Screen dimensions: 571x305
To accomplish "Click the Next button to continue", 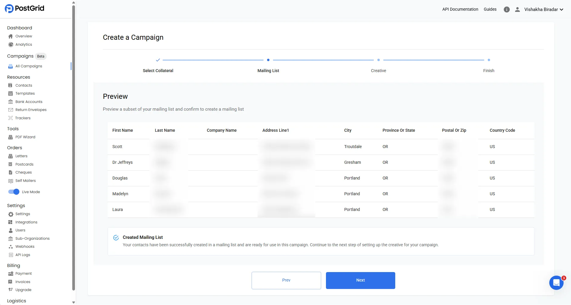I will click(360, 280).
